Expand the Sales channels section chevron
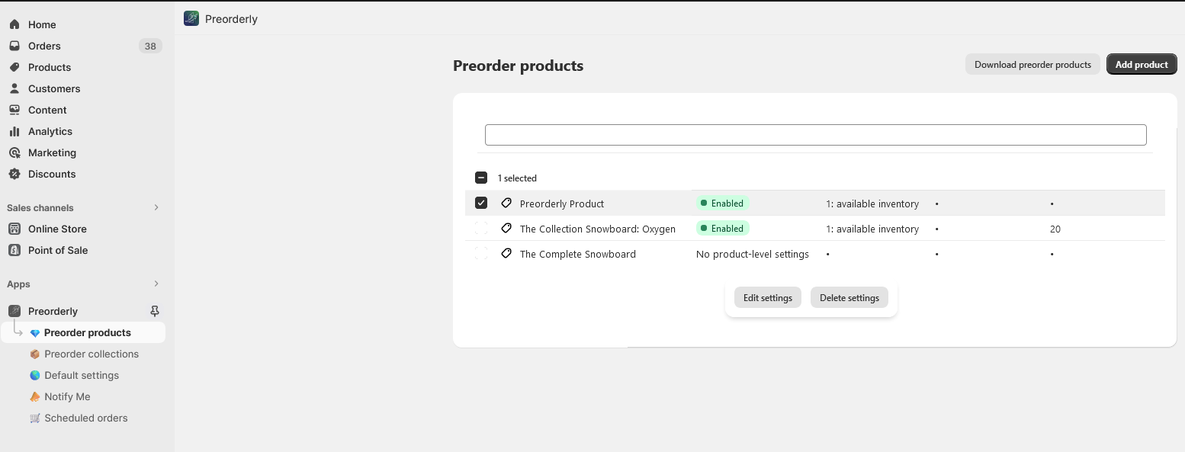Screen dimensions: 1185x452 point(156,207)
